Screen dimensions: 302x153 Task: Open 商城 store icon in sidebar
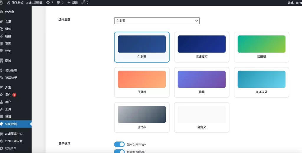point(2,61)
